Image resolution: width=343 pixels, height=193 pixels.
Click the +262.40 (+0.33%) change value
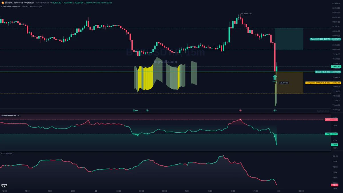click(104, 3)
